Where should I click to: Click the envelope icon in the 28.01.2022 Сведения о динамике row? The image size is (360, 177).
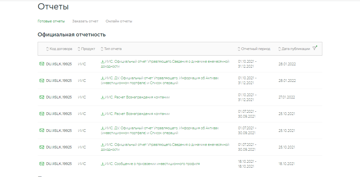(42, 64)
